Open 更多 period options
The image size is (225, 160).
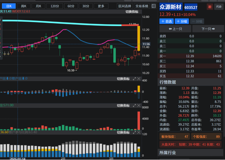101,6
